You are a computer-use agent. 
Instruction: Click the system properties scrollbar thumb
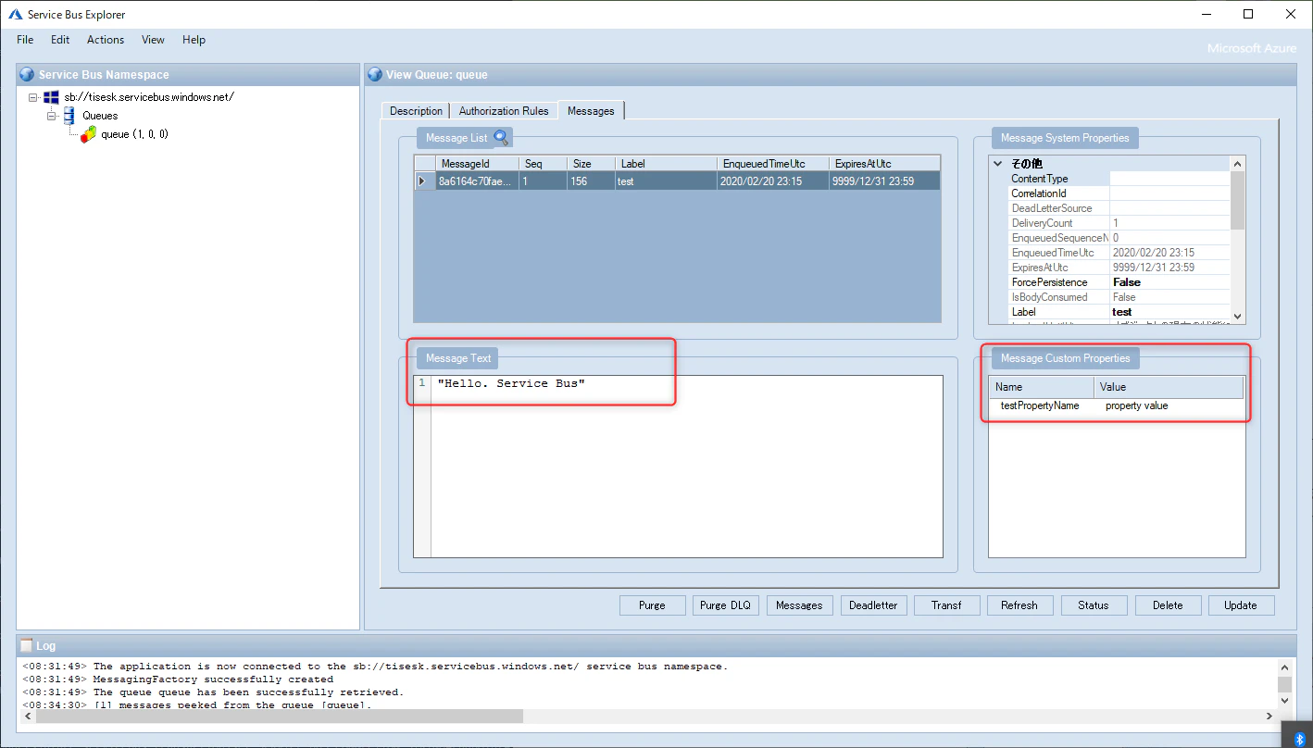1238,201
